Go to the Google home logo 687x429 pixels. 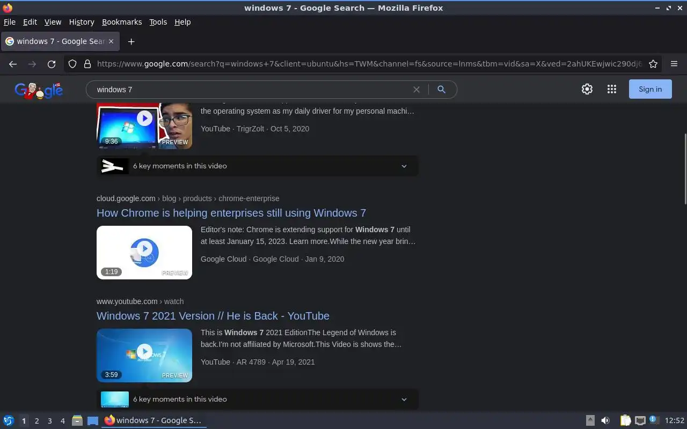[39, 90]
